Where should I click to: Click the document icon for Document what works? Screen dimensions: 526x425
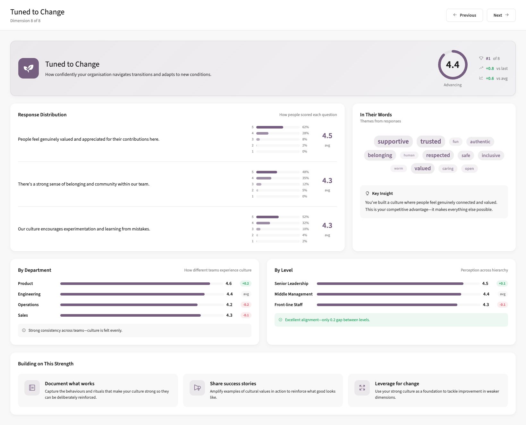(32, 388)
